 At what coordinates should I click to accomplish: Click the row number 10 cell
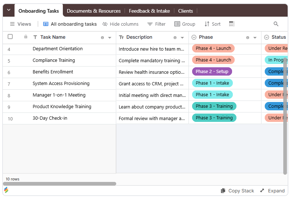10,119
